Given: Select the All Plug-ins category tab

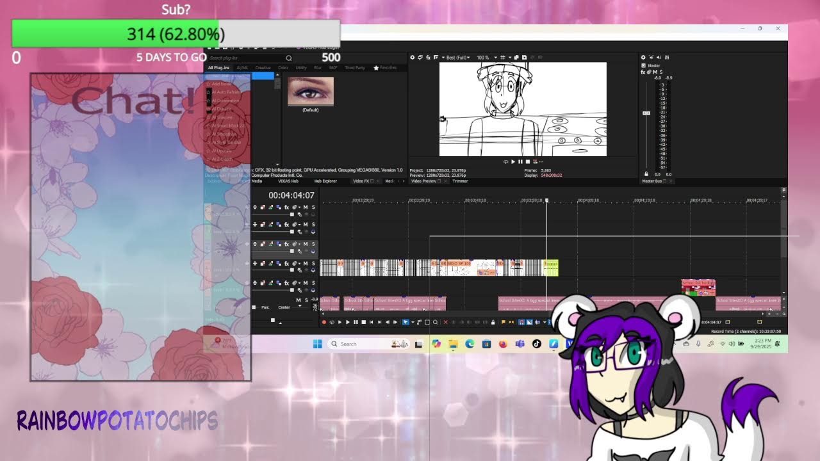Looking at the screenshot, I should 218,68.
